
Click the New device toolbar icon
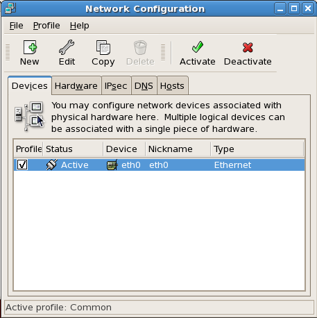30,47
